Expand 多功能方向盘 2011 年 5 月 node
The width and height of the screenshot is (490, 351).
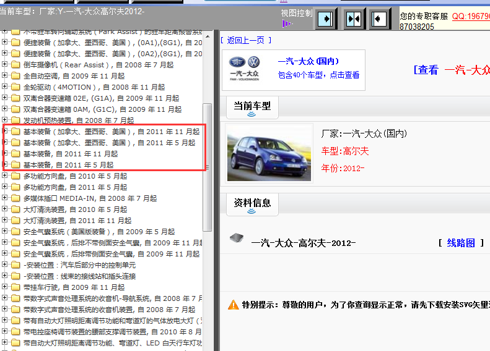4,187
